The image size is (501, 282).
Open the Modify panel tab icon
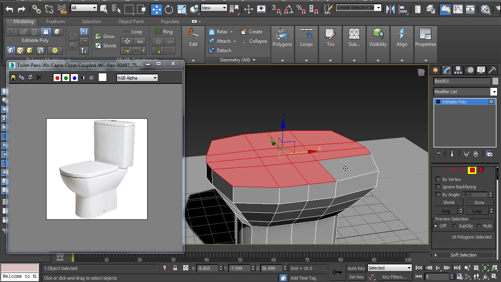point(447,70)
